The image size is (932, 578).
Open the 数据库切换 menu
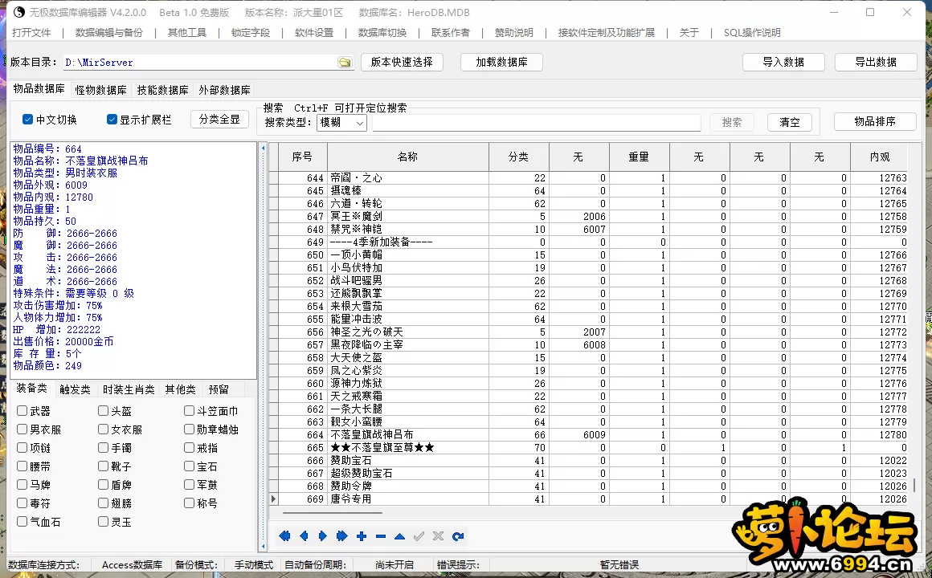pyautogui.click(x=382, y=33)
